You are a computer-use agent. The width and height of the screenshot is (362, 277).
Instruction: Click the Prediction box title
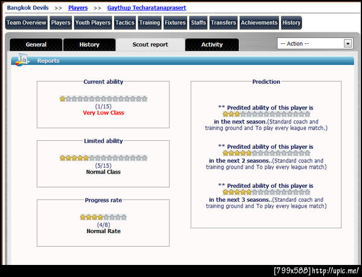[266, 82]
